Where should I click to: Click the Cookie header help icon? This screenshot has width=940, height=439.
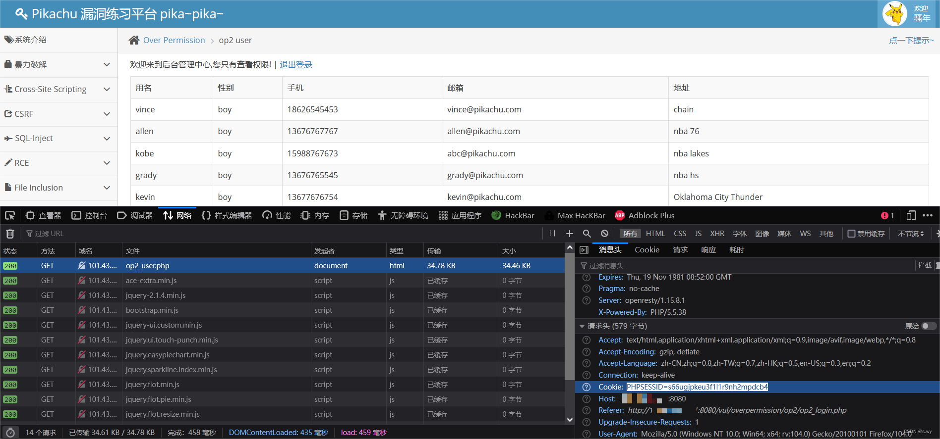[x=587, y=387]
